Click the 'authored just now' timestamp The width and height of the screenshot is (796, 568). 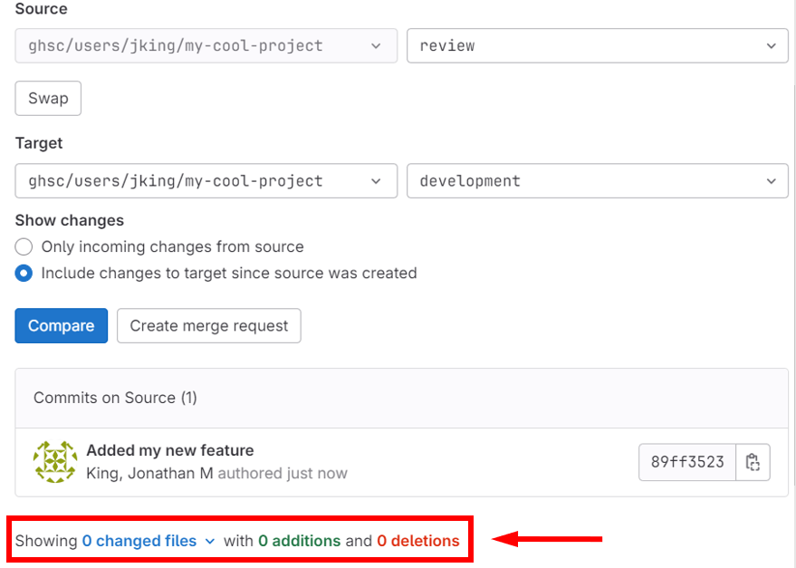tap(283, 474)
